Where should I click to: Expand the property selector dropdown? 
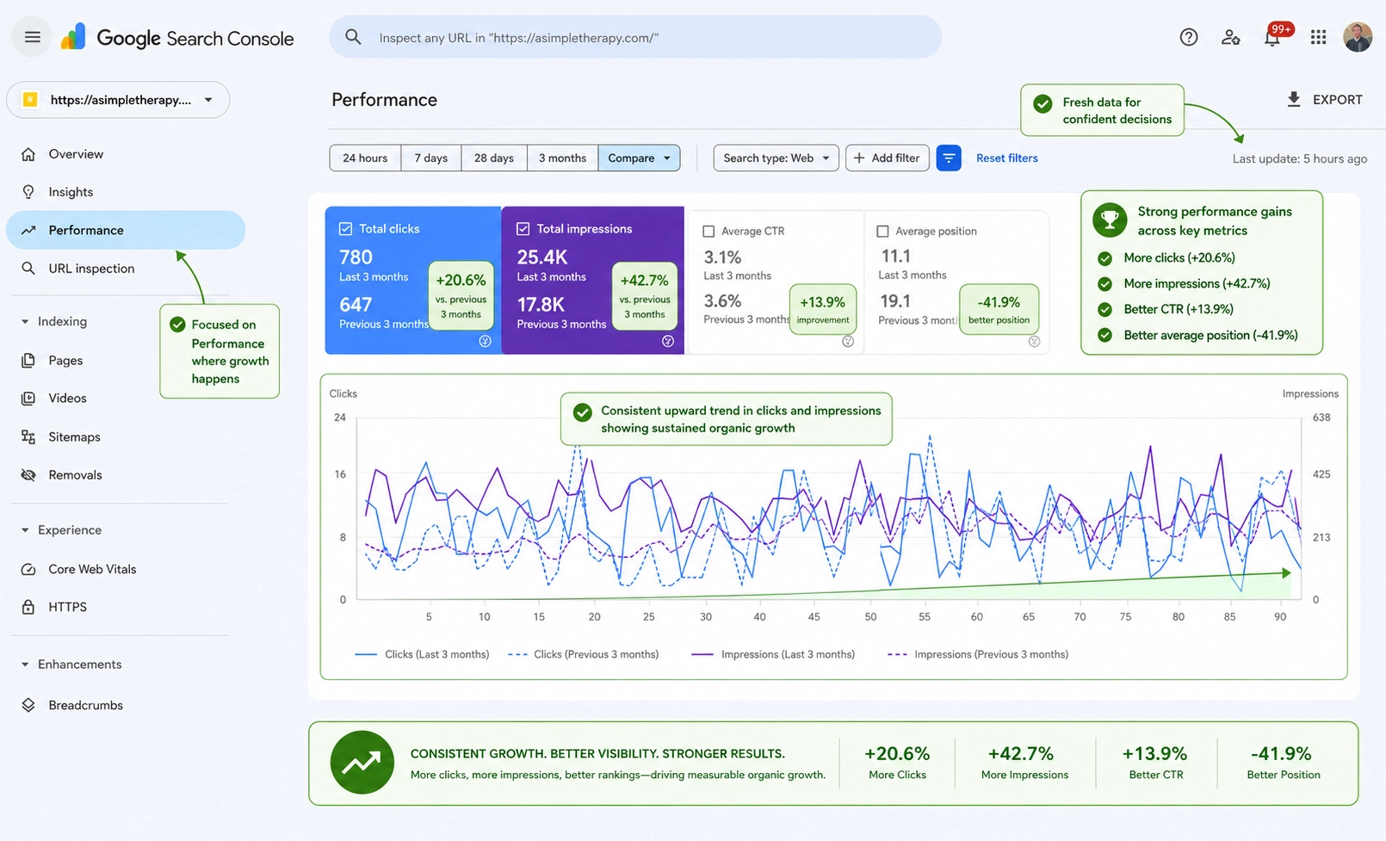tap(118, 100)
